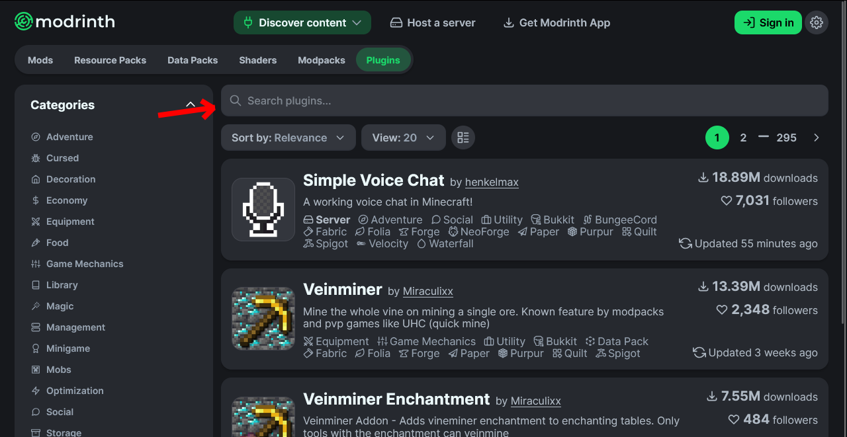This screenshot has width=847, height=437.
Task: Toggle the list/grid view layout icon
Action: coord(463,138)
